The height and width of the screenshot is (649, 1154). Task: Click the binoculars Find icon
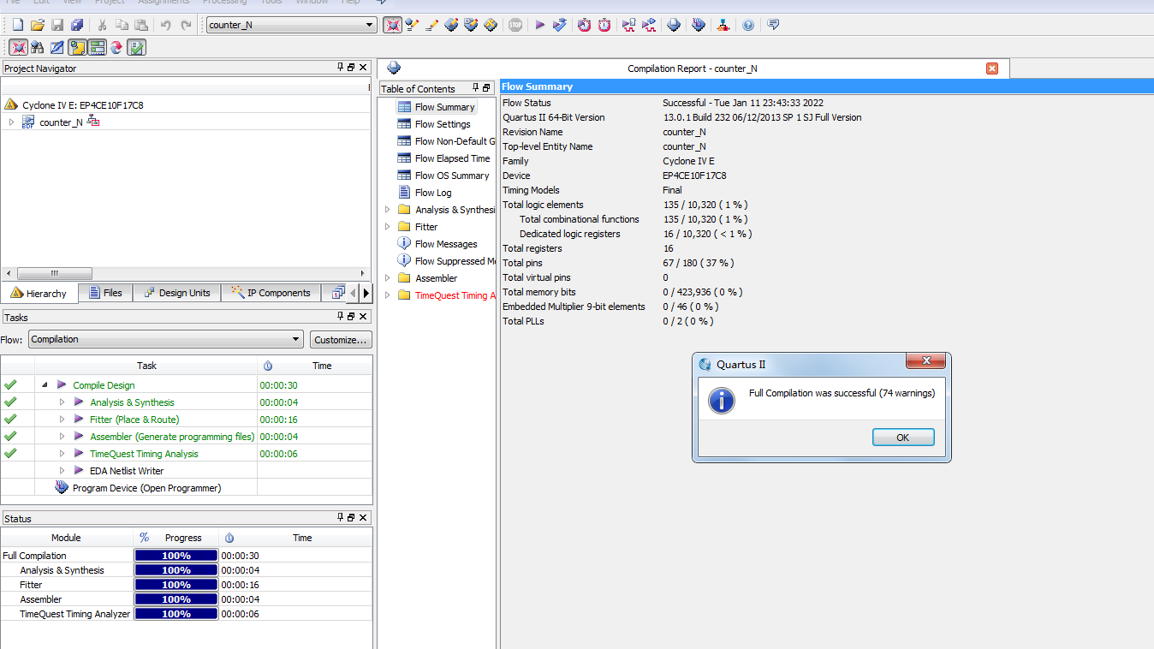pos(37,47)
